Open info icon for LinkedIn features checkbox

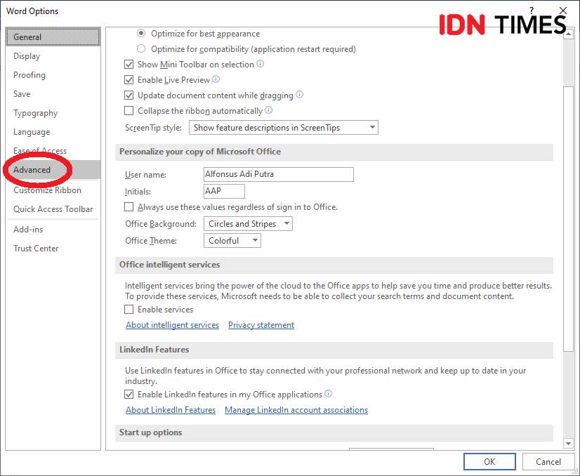click(x=328, y=394)
